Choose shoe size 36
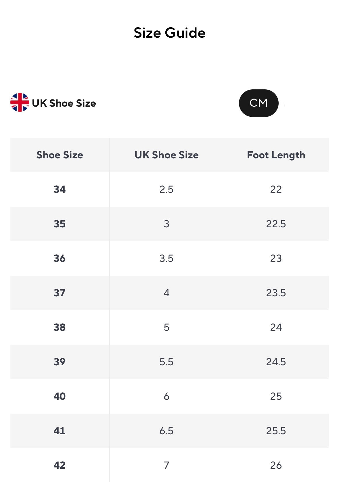Image resolution: width=339 pixels, height=482 pixels. tap(60, 258)
